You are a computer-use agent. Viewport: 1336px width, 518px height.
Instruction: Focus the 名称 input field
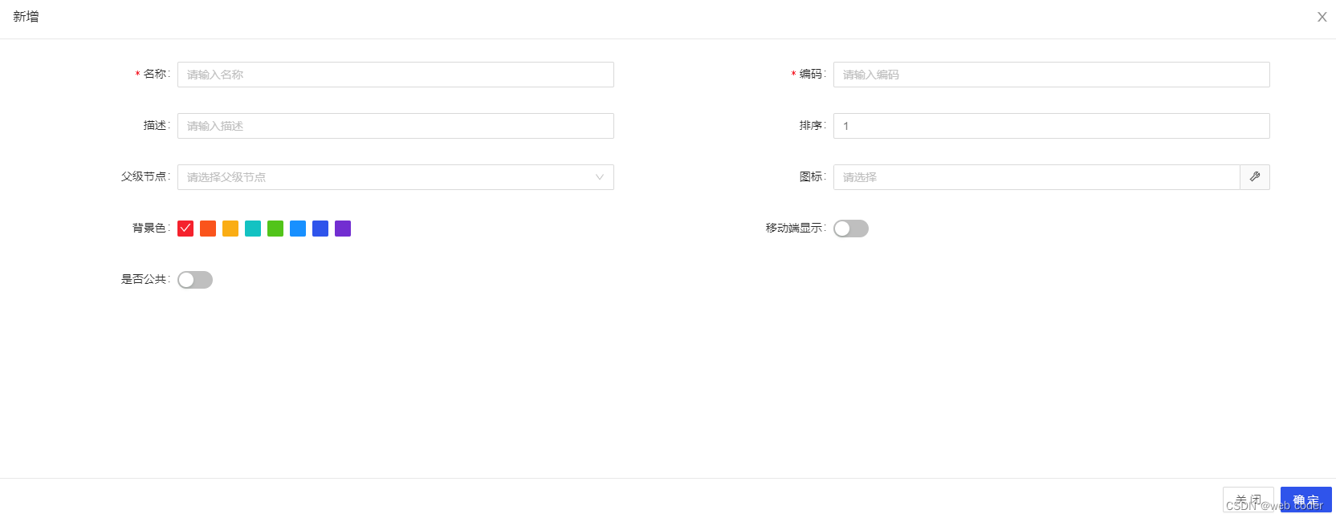tap(396, 75)
